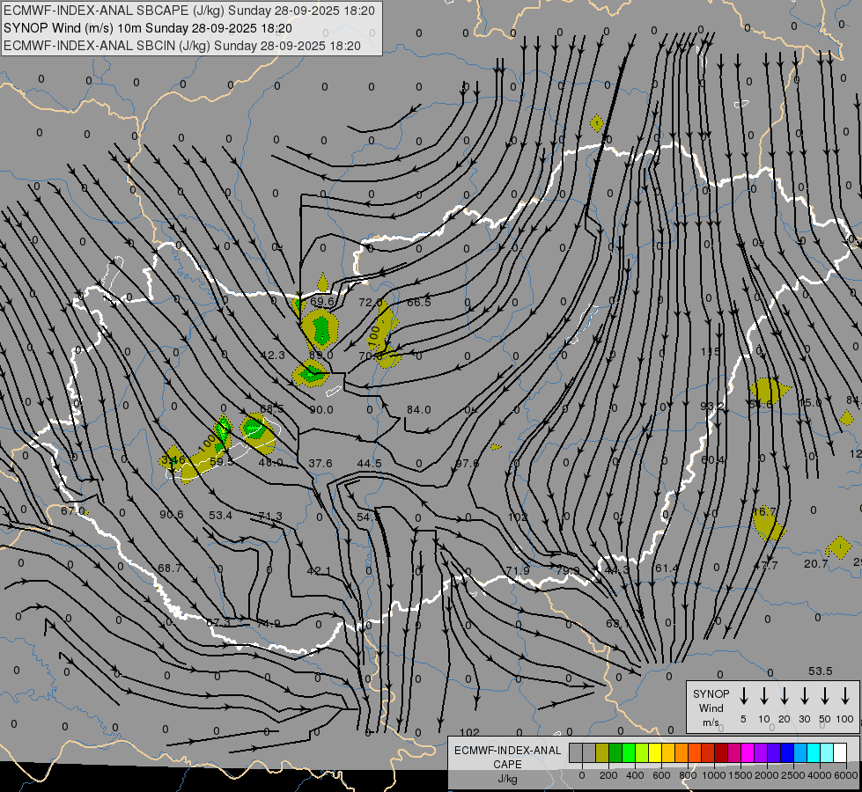Click the 93.2 value on the map

pos(712,406)
